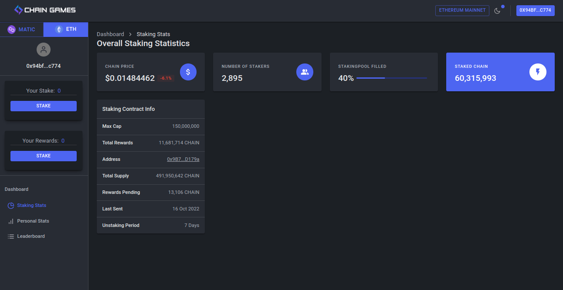Click the Stake button under Your Stake
563x290 pixels.
click(x=43, y=106)
